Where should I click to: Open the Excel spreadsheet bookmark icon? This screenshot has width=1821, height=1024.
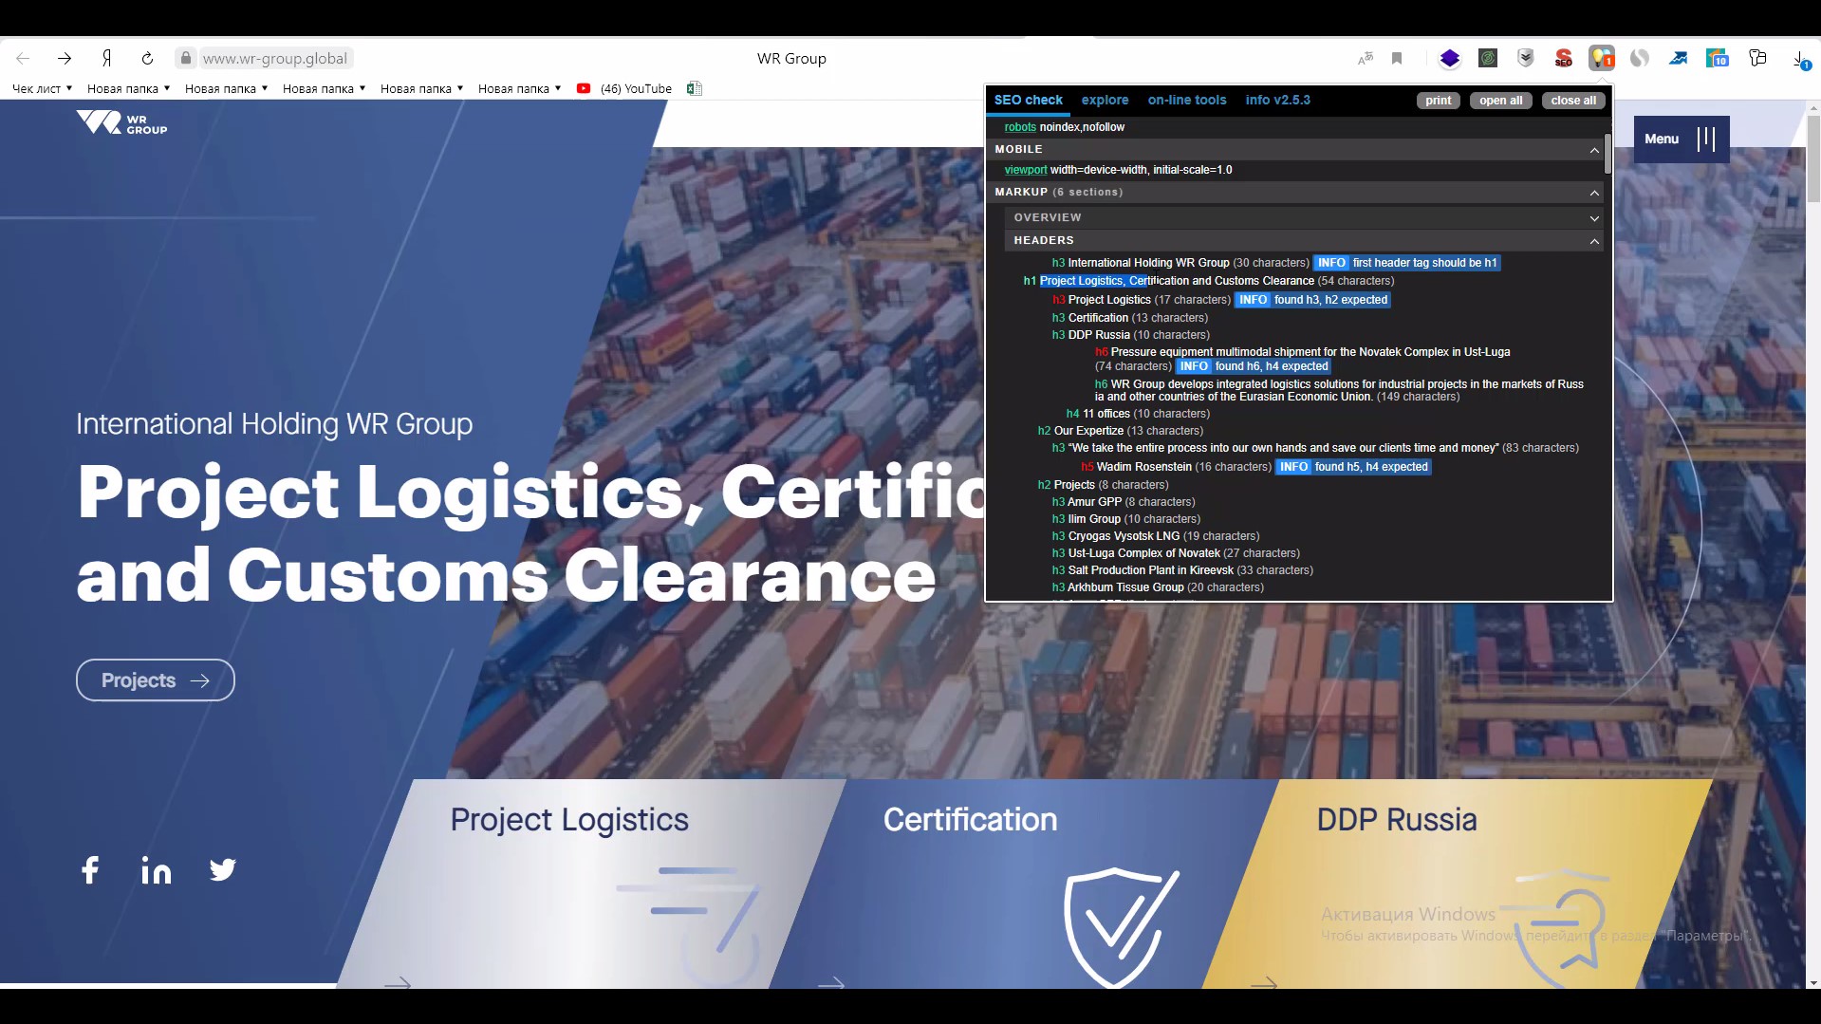click(x=695, y=88)
